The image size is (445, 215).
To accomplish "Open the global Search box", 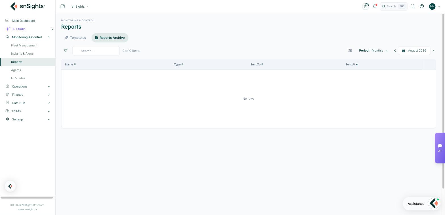I will pos(394,6).
